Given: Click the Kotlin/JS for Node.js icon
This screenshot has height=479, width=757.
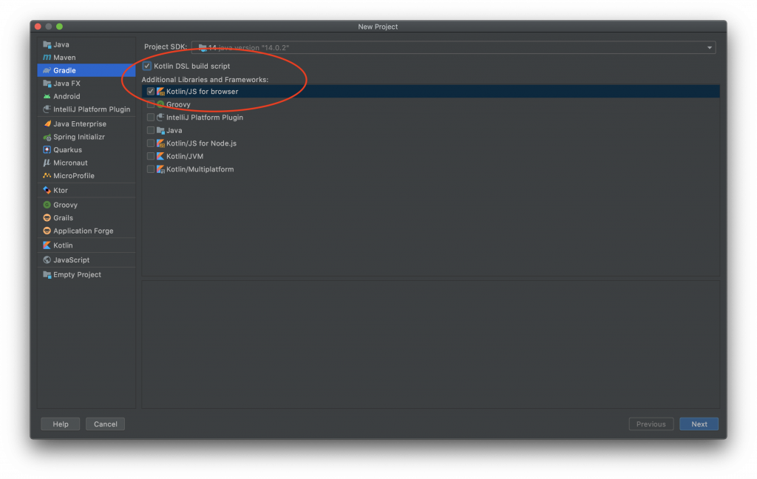Looking at the screenshot, I should point(160,143).
